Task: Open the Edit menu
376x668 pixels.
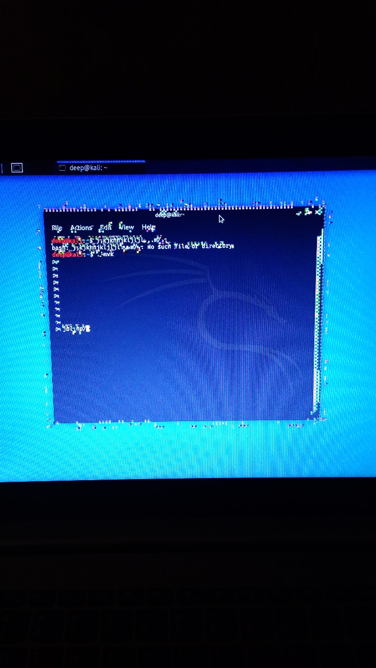Action: [x=105, y=228]
